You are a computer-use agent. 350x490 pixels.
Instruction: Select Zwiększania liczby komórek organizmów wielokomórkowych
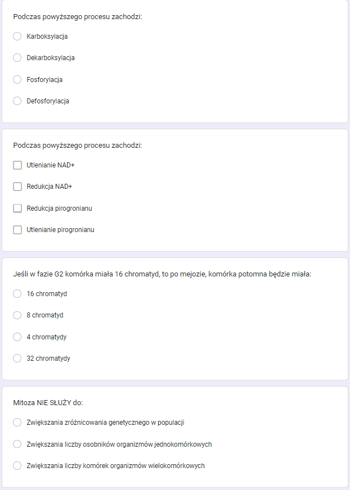pos(17,465)
